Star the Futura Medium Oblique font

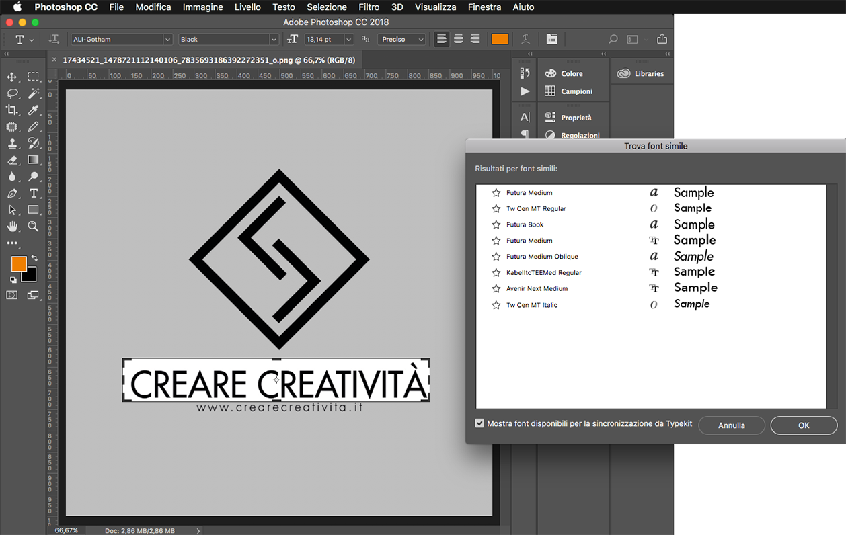(496, 257)
